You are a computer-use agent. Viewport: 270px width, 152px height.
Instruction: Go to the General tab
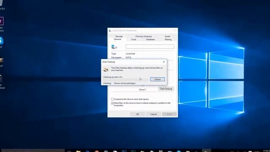pos(117,39)
